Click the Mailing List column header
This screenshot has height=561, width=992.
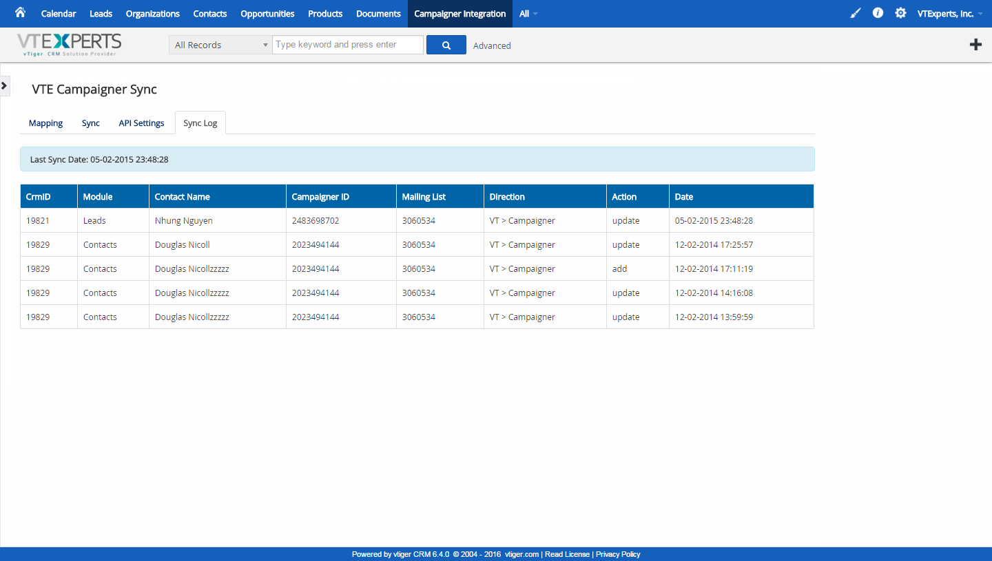[440, 196]
